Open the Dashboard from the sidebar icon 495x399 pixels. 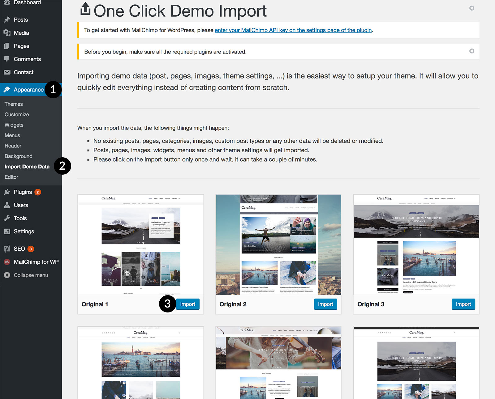[x=7, y=2]
